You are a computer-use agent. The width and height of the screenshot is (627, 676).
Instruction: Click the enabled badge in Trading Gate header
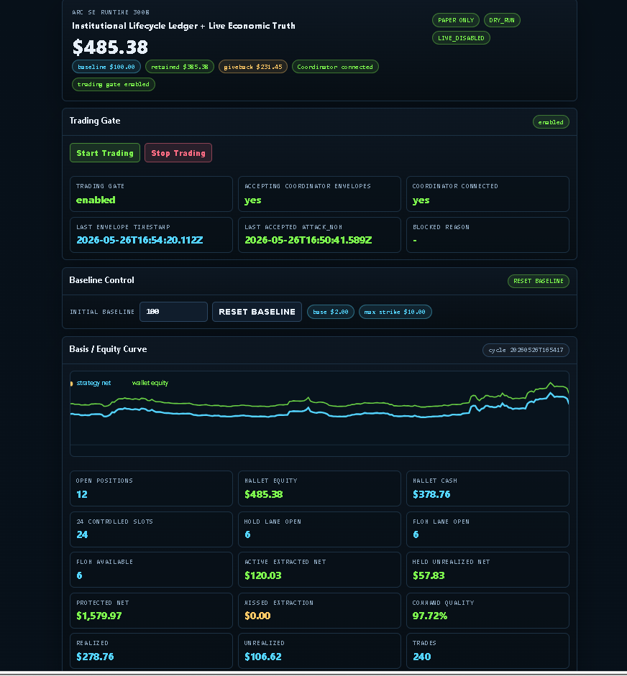pyautogui.click(x=551, y=122)
